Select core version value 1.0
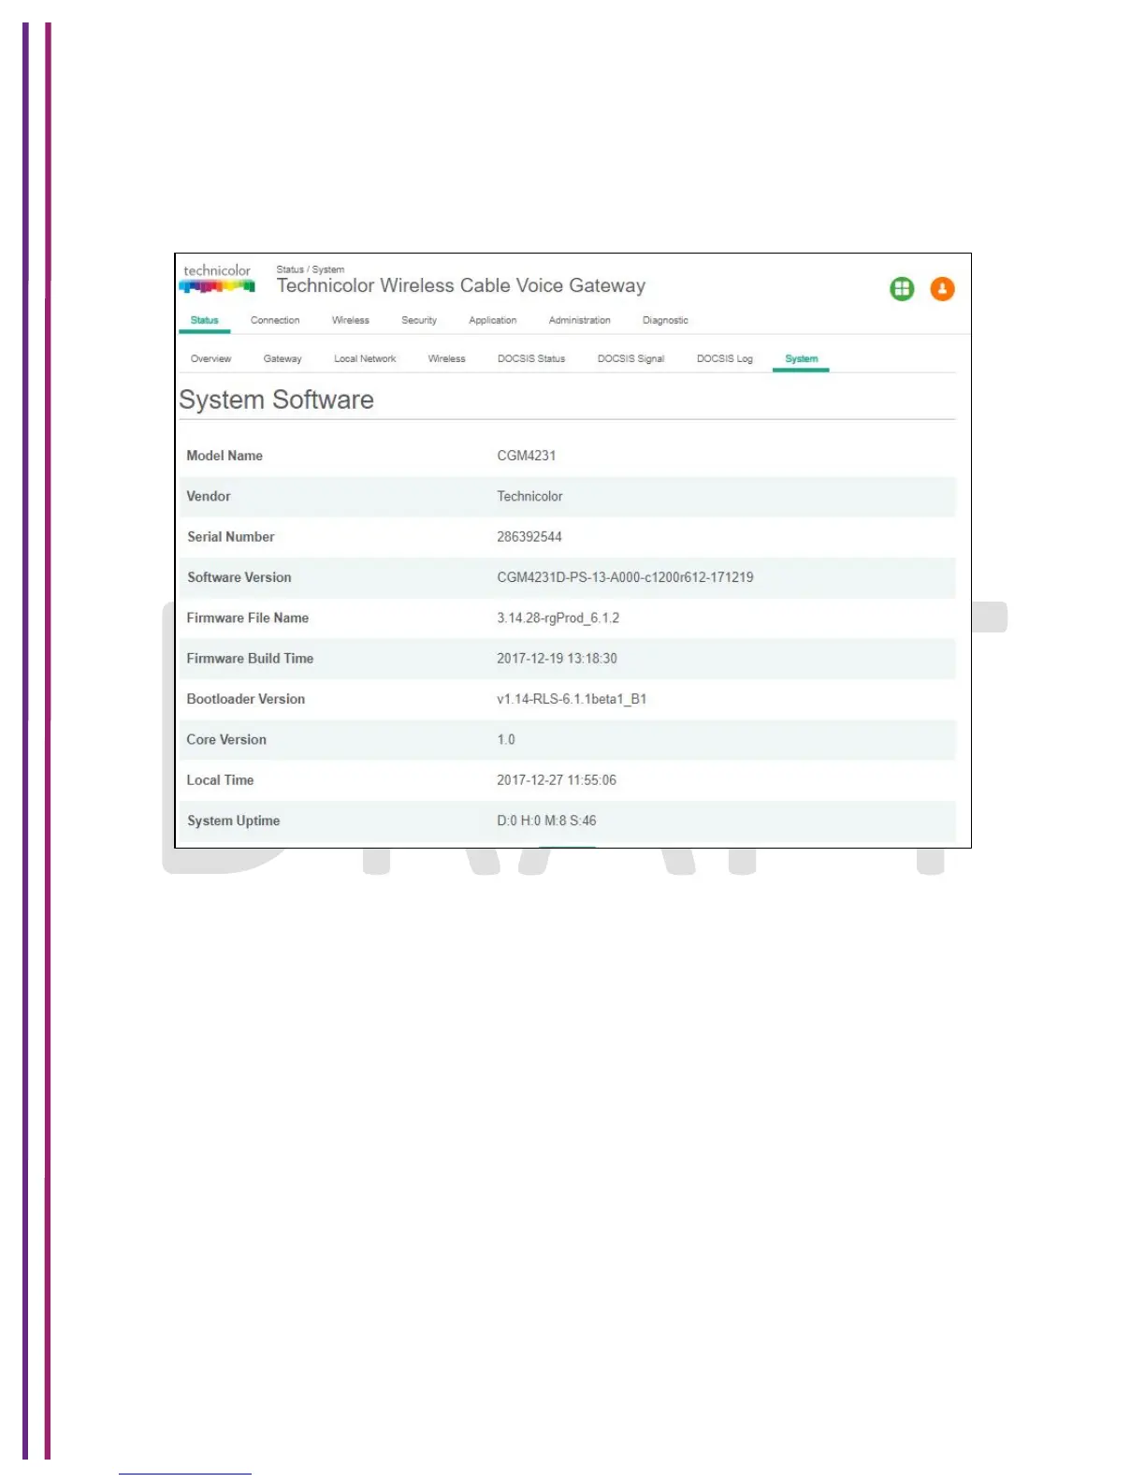1145x1482 pixels. [506, 739]
